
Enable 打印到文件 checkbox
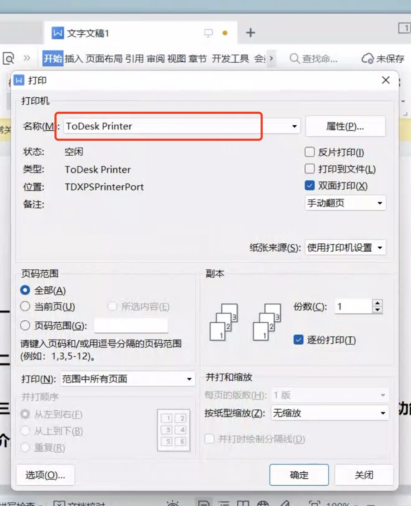310,169
